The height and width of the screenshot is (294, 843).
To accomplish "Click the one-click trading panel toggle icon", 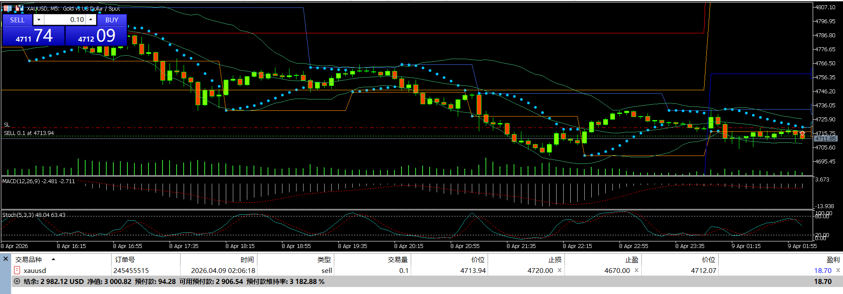I will point(19,8).
